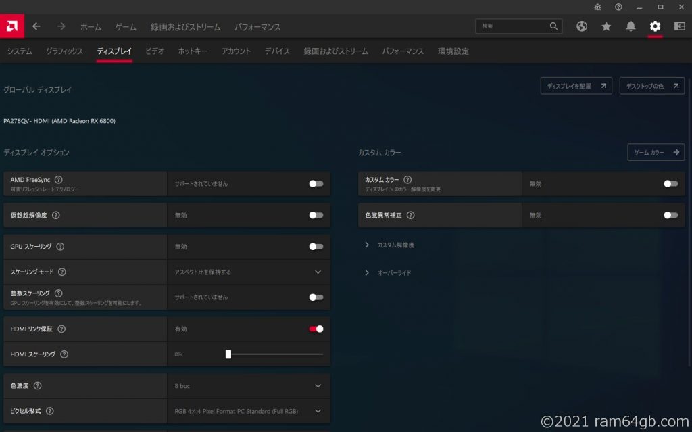Switch to グラフィックス tab
This screenshot has width=692, height=432.
pyautogui.click(x=64, y=51)
